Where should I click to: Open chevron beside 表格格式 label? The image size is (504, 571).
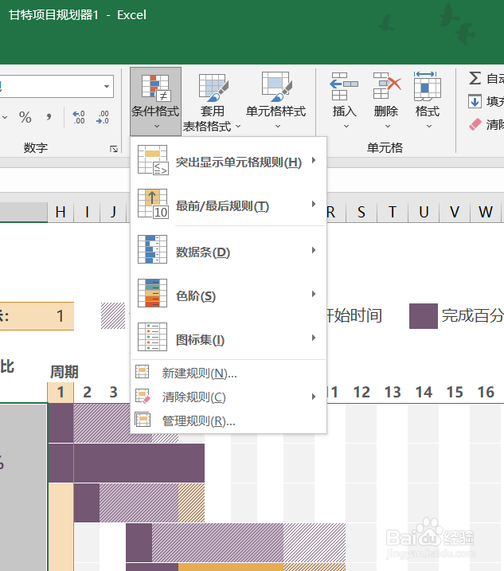[238, 127]
